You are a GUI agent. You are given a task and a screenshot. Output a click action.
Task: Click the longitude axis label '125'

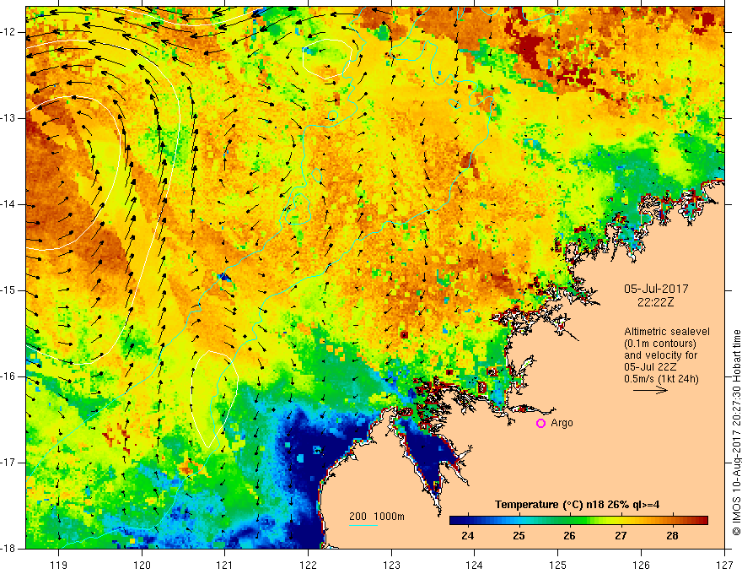click(558, 565)
